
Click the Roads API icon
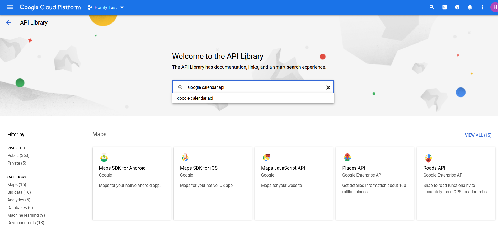[428, 158]
